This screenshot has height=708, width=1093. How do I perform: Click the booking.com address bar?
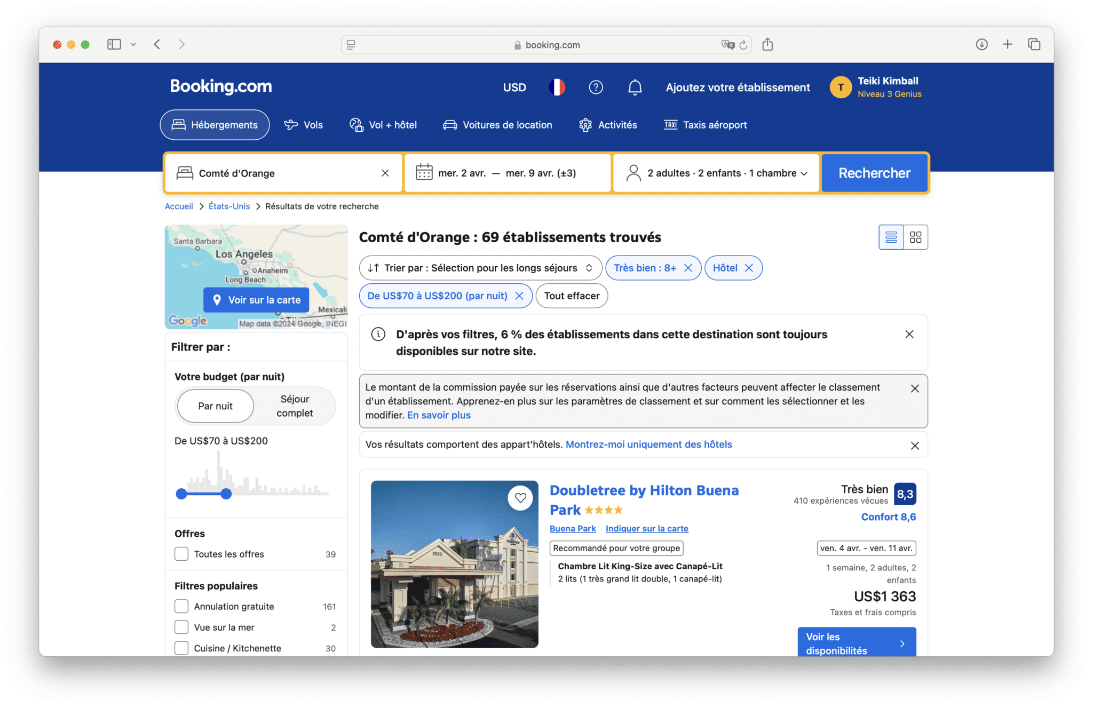546,45
